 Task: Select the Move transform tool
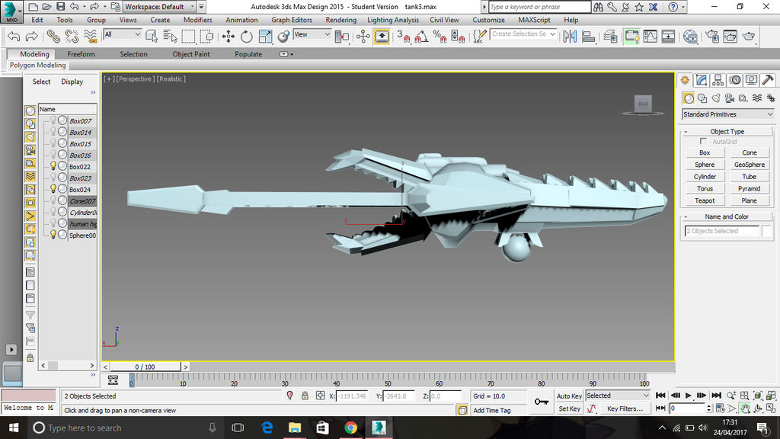228,36
